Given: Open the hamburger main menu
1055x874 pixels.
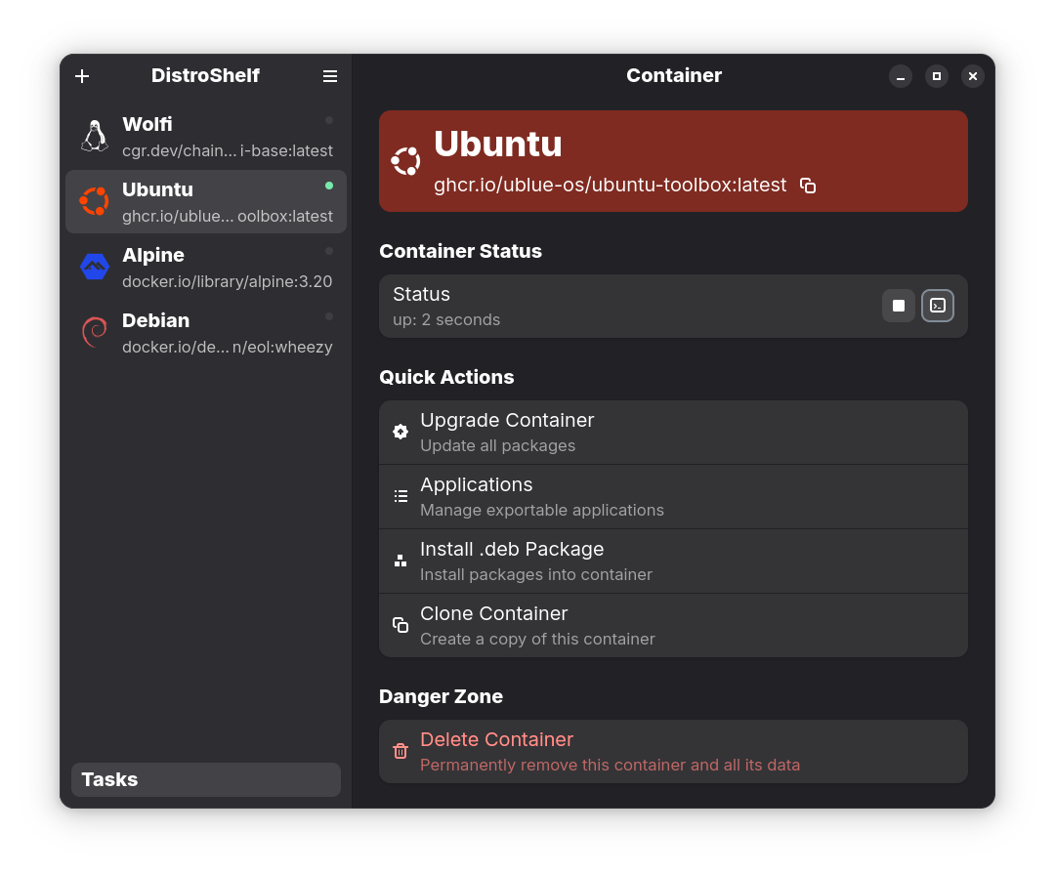Looking at the screenshot, I should (330, 76).
